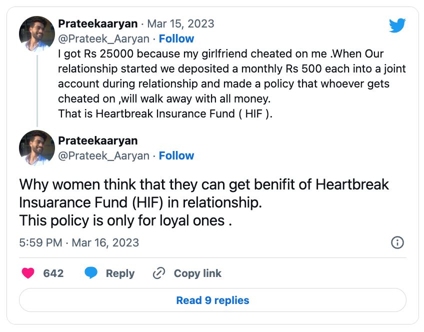Click the 642 likes count
The image size is (424, 332).
coord(53,273)
